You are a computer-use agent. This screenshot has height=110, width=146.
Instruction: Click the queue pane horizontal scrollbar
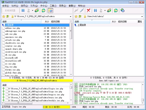[x=35, y=103]
